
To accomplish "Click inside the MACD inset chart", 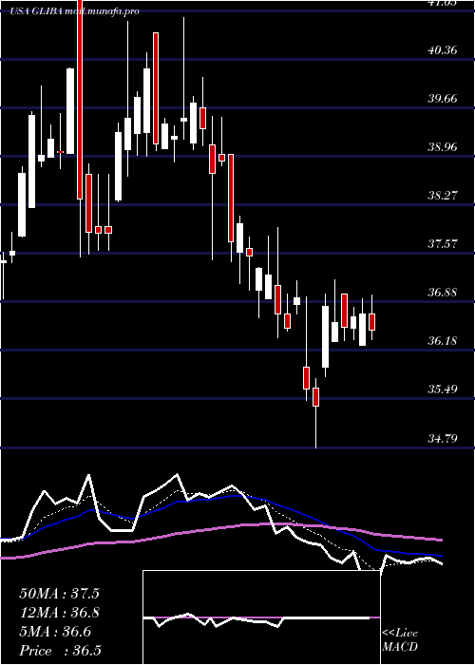I will click(x=261, y=617).
